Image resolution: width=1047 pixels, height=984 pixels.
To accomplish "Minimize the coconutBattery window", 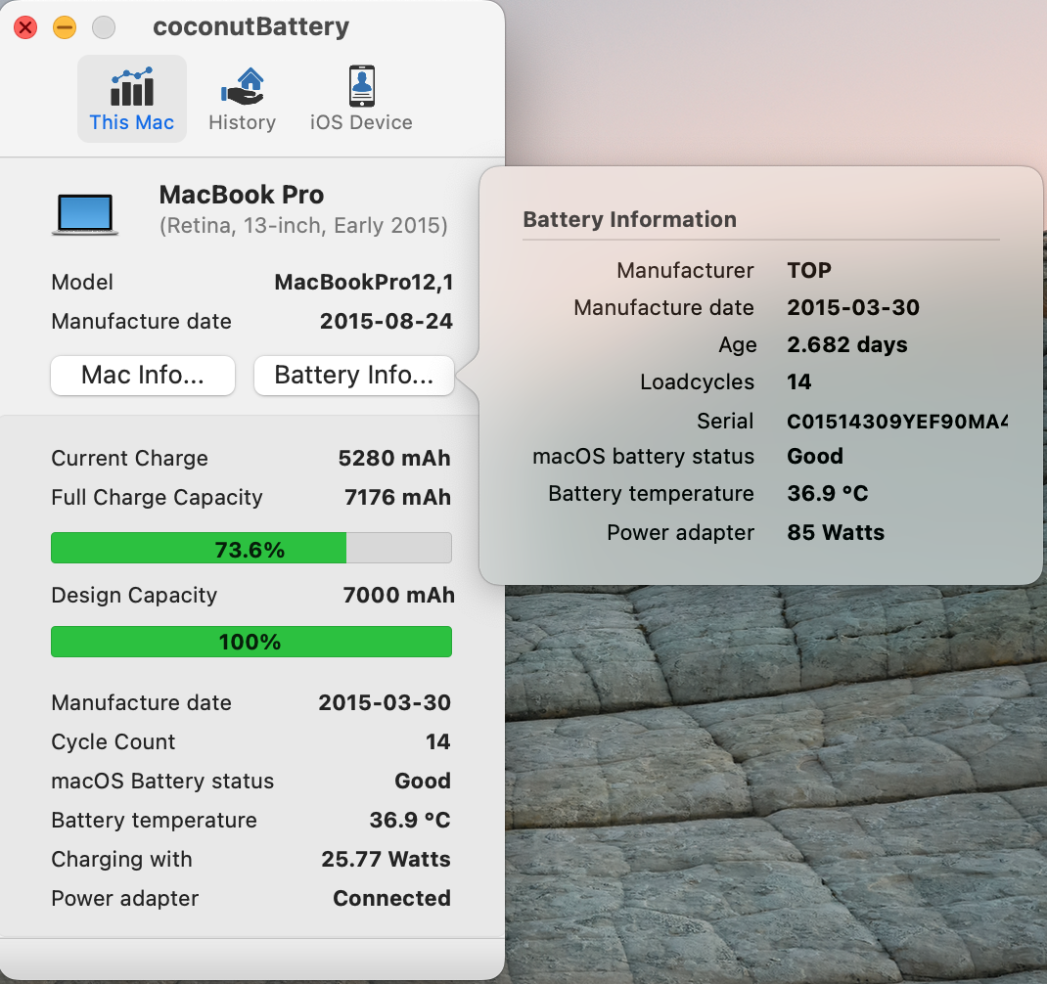I will pos(65,27).
